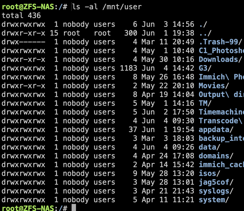Select the 'immich_cach' directory name

click(x=221, y=165)
